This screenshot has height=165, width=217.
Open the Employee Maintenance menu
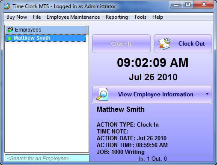coord(73,17)
